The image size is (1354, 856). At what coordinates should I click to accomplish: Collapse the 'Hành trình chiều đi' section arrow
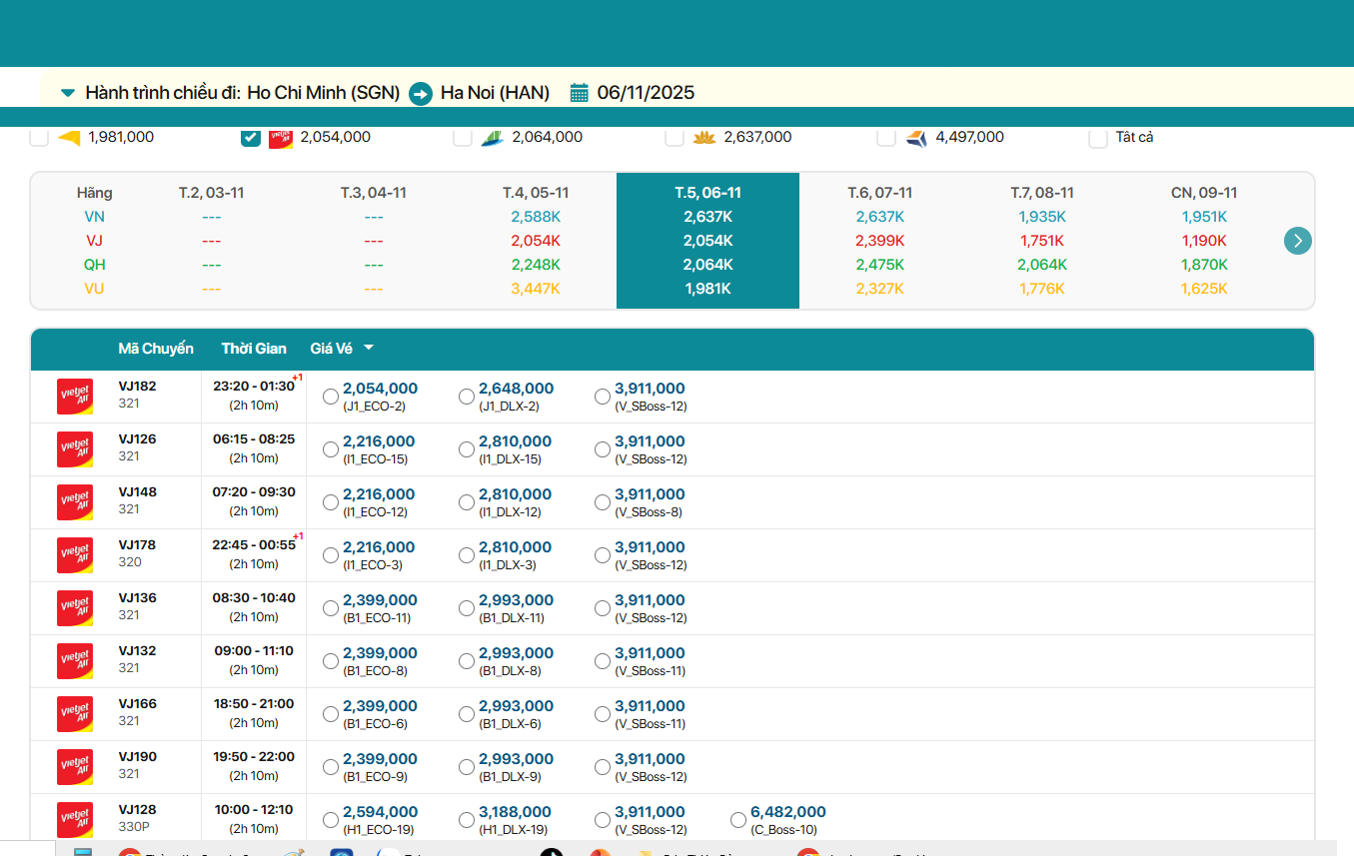click(x=68, y=93)
